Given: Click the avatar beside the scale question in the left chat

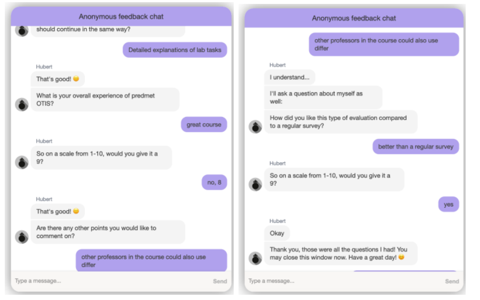Looking at the screenshot, I should [x=22, y=162].
